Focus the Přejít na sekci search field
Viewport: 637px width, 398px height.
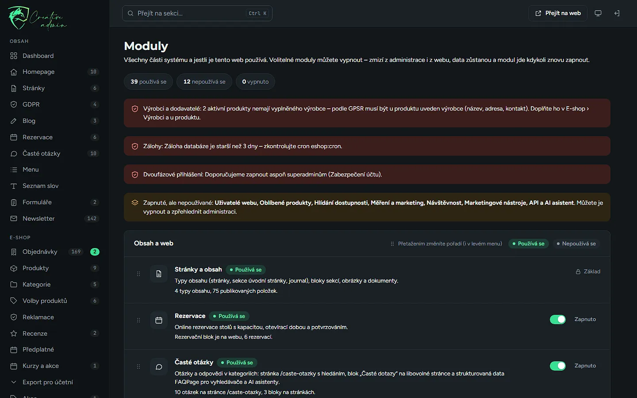point(197,13)
